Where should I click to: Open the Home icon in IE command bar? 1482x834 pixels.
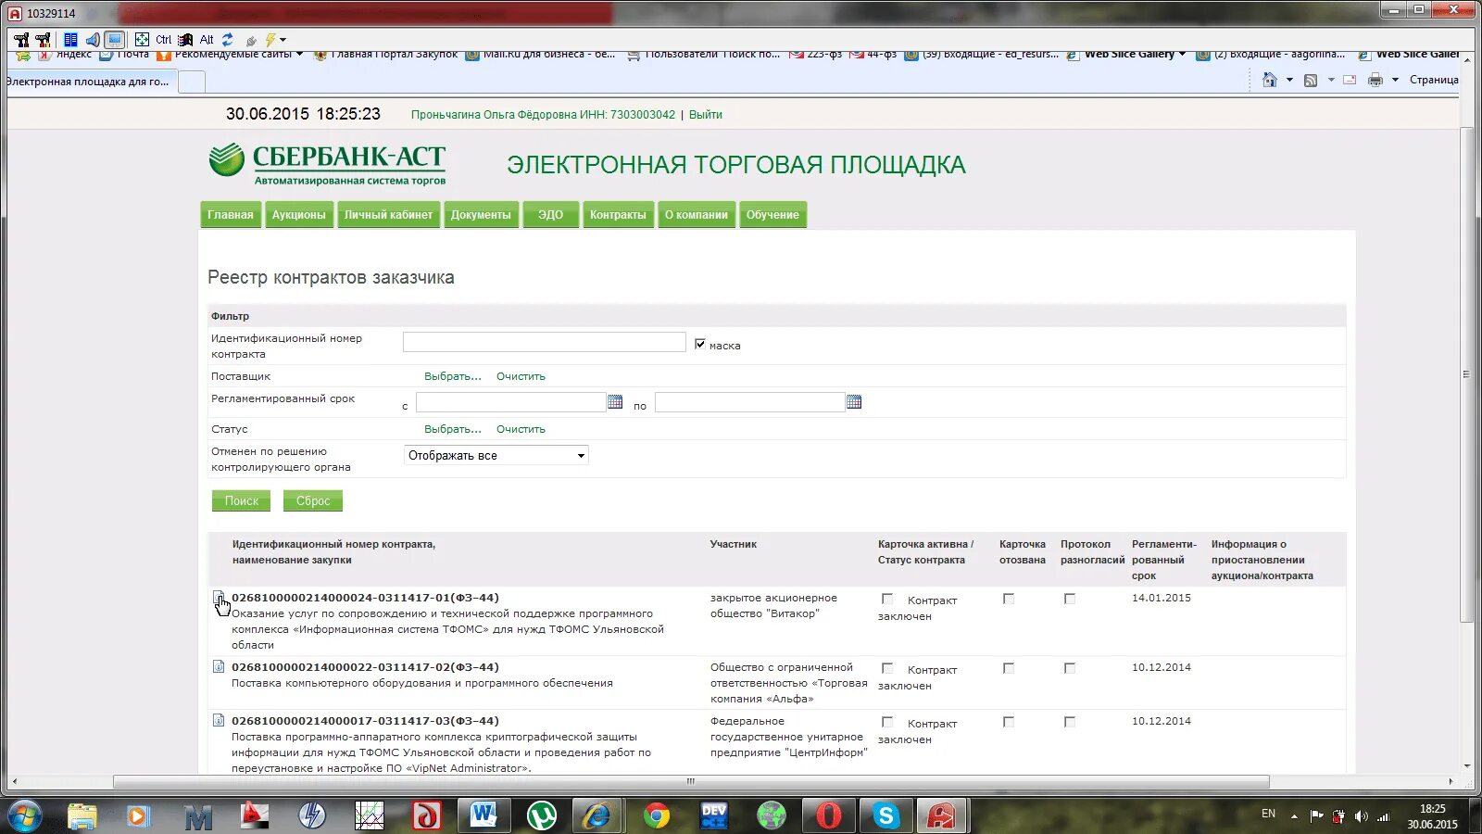pos(1269,81)
